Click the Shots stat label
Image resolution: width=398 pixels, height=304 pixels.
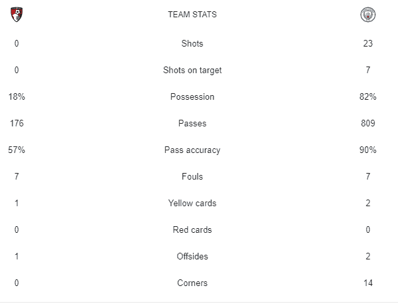pos(192,43)
